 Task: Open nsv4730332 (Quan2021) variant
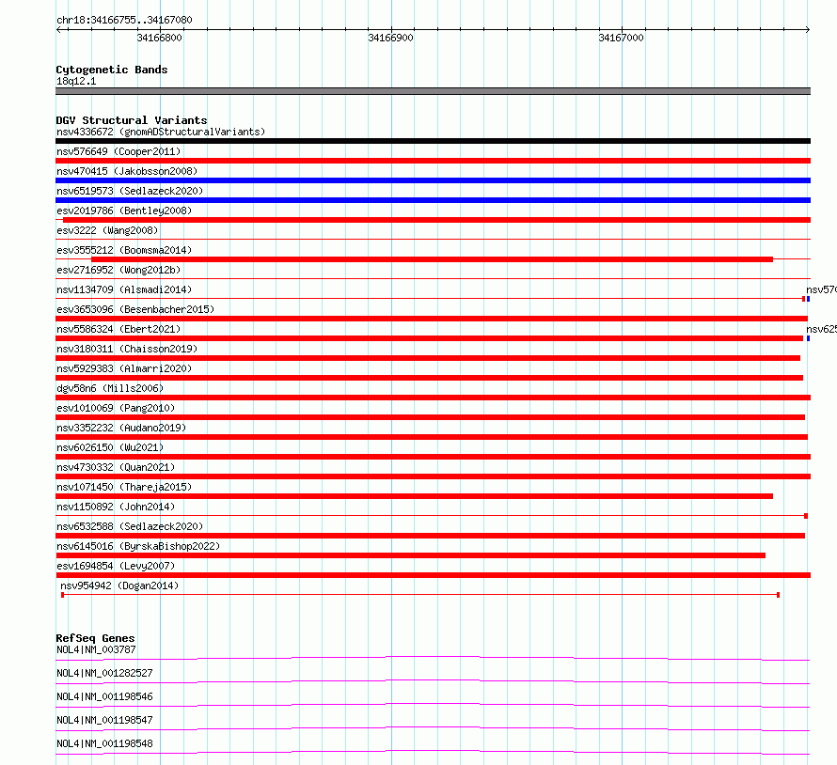click(x=116, y=467)
